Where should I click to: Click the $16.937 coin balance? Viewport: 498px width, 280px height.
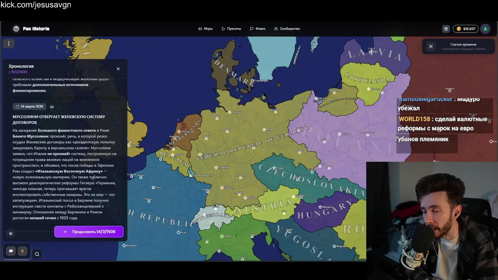click(466, 29)
